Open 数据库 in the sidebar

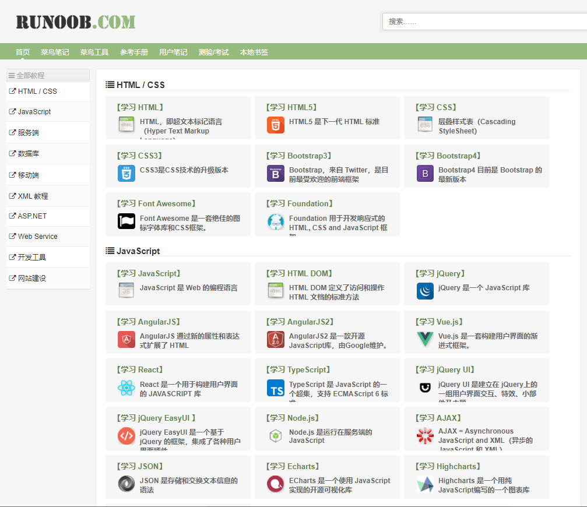(48, 153)
